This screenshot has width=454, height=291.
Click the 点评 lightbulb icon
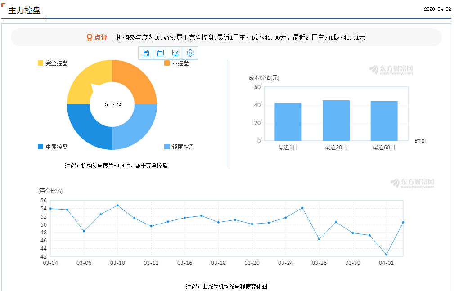90,37
